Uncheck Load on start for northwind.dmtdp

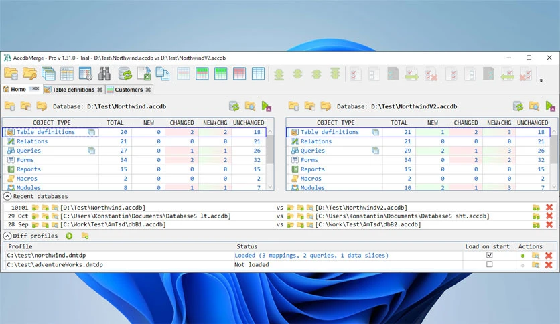click(489, 255)
